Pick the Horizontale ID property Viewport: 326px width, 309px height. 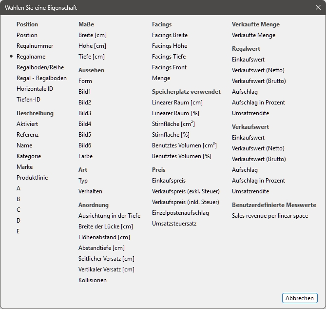tap(35, 89)
